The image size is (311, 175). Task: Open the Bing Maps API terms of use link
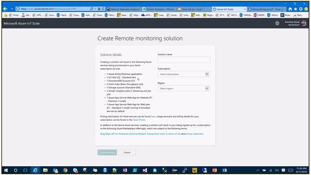click(140, 134)
